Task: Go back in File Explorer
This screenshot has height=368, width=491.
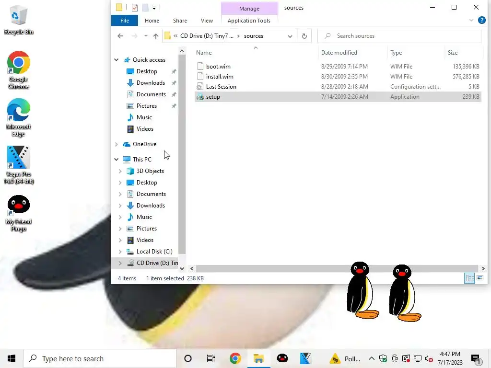Action: (x=120, y=36)
